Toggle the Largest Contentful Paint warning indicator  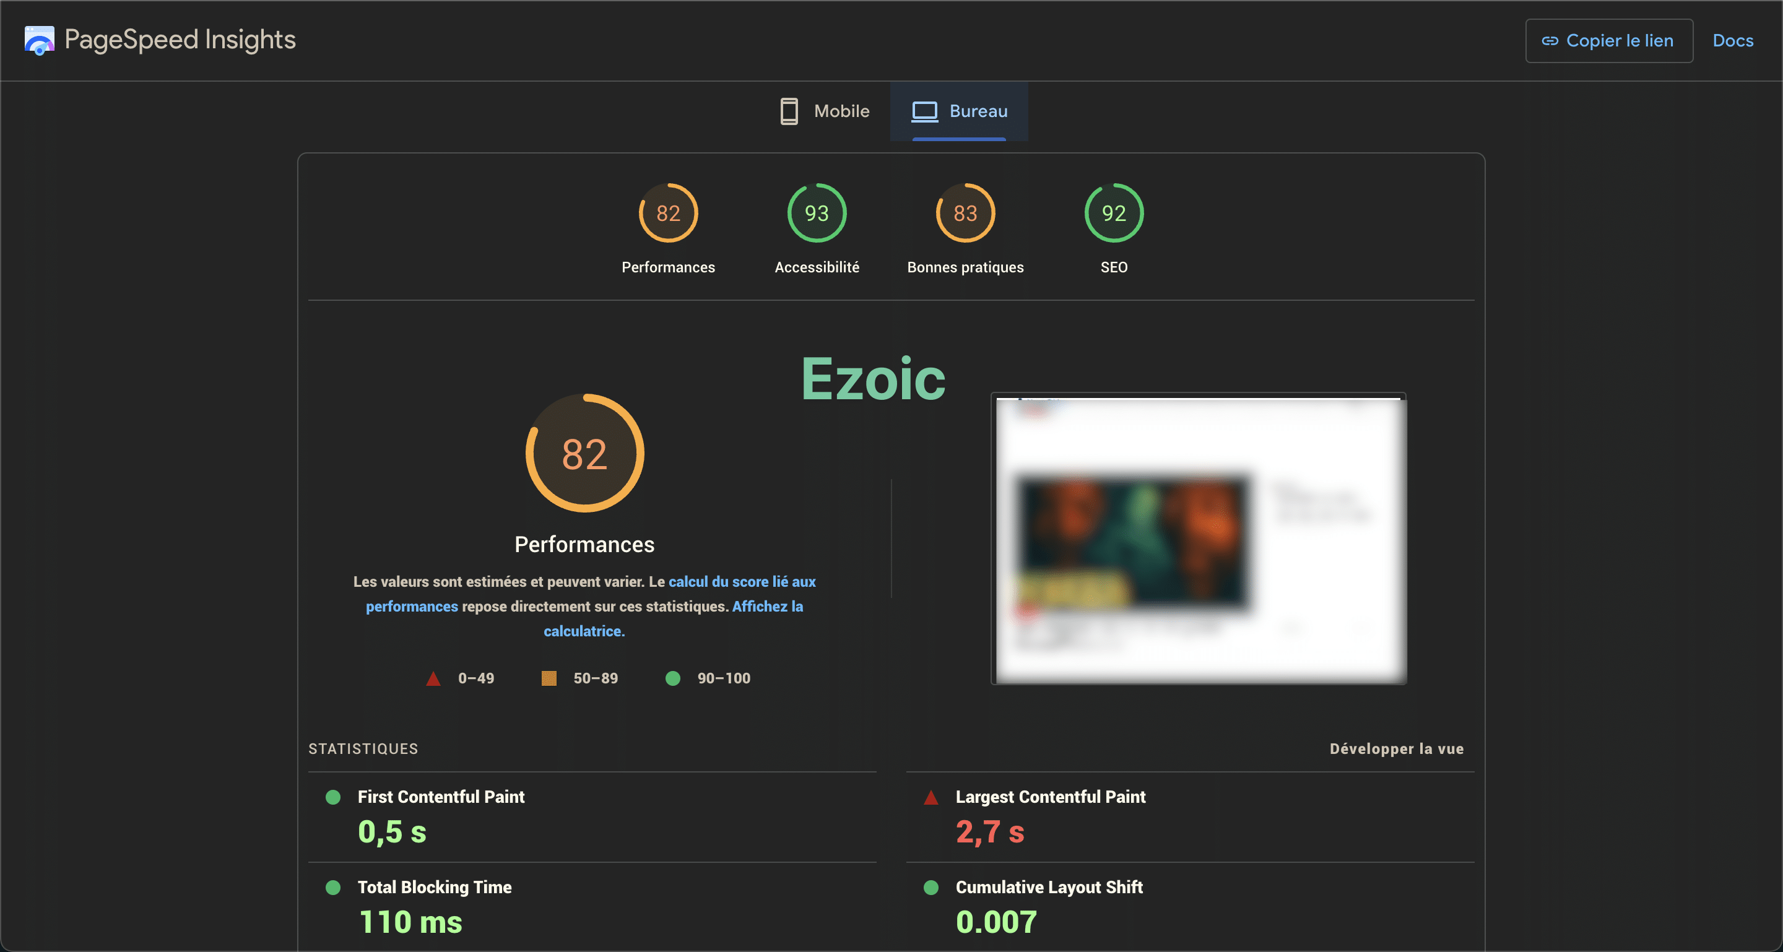[x=933, y=798]
